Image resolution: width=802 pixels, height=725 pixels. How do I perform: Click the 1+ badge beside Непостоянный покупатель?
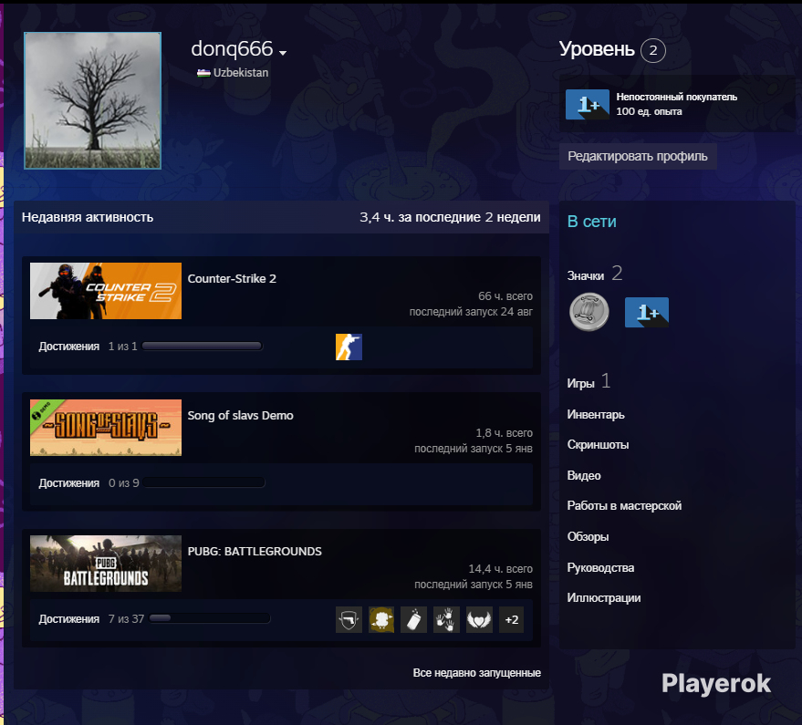pos(588,104)
